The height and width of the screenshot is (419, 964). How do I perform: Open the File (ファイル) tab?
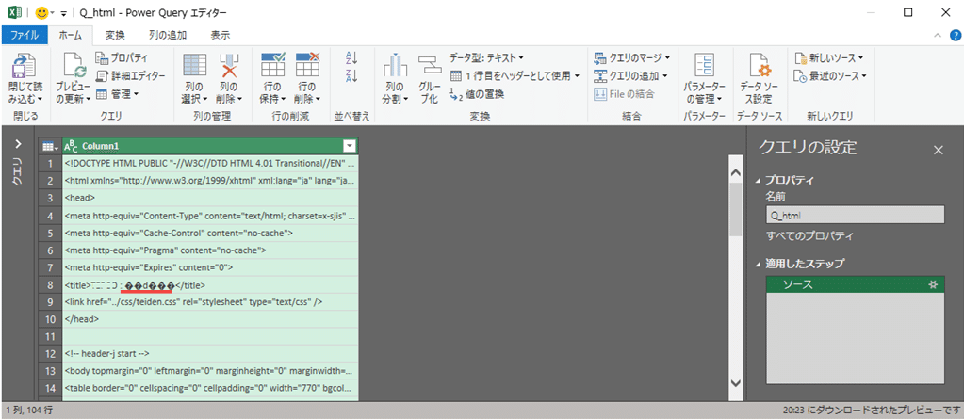click(25, 35)
